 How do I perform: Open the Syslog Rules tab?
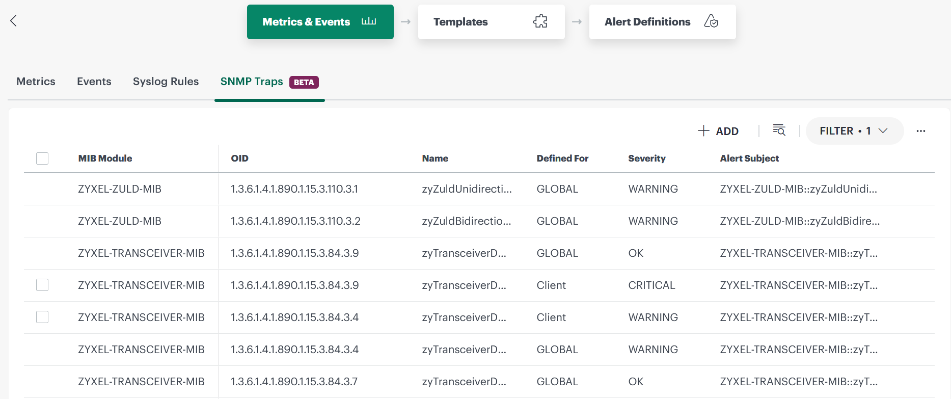coord(166,82)
